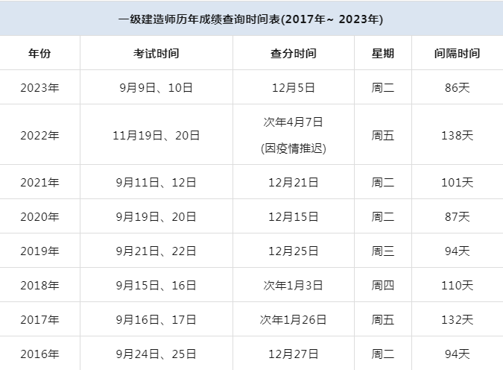
Task: Click the 星期 column header
Action: (383, 54)
